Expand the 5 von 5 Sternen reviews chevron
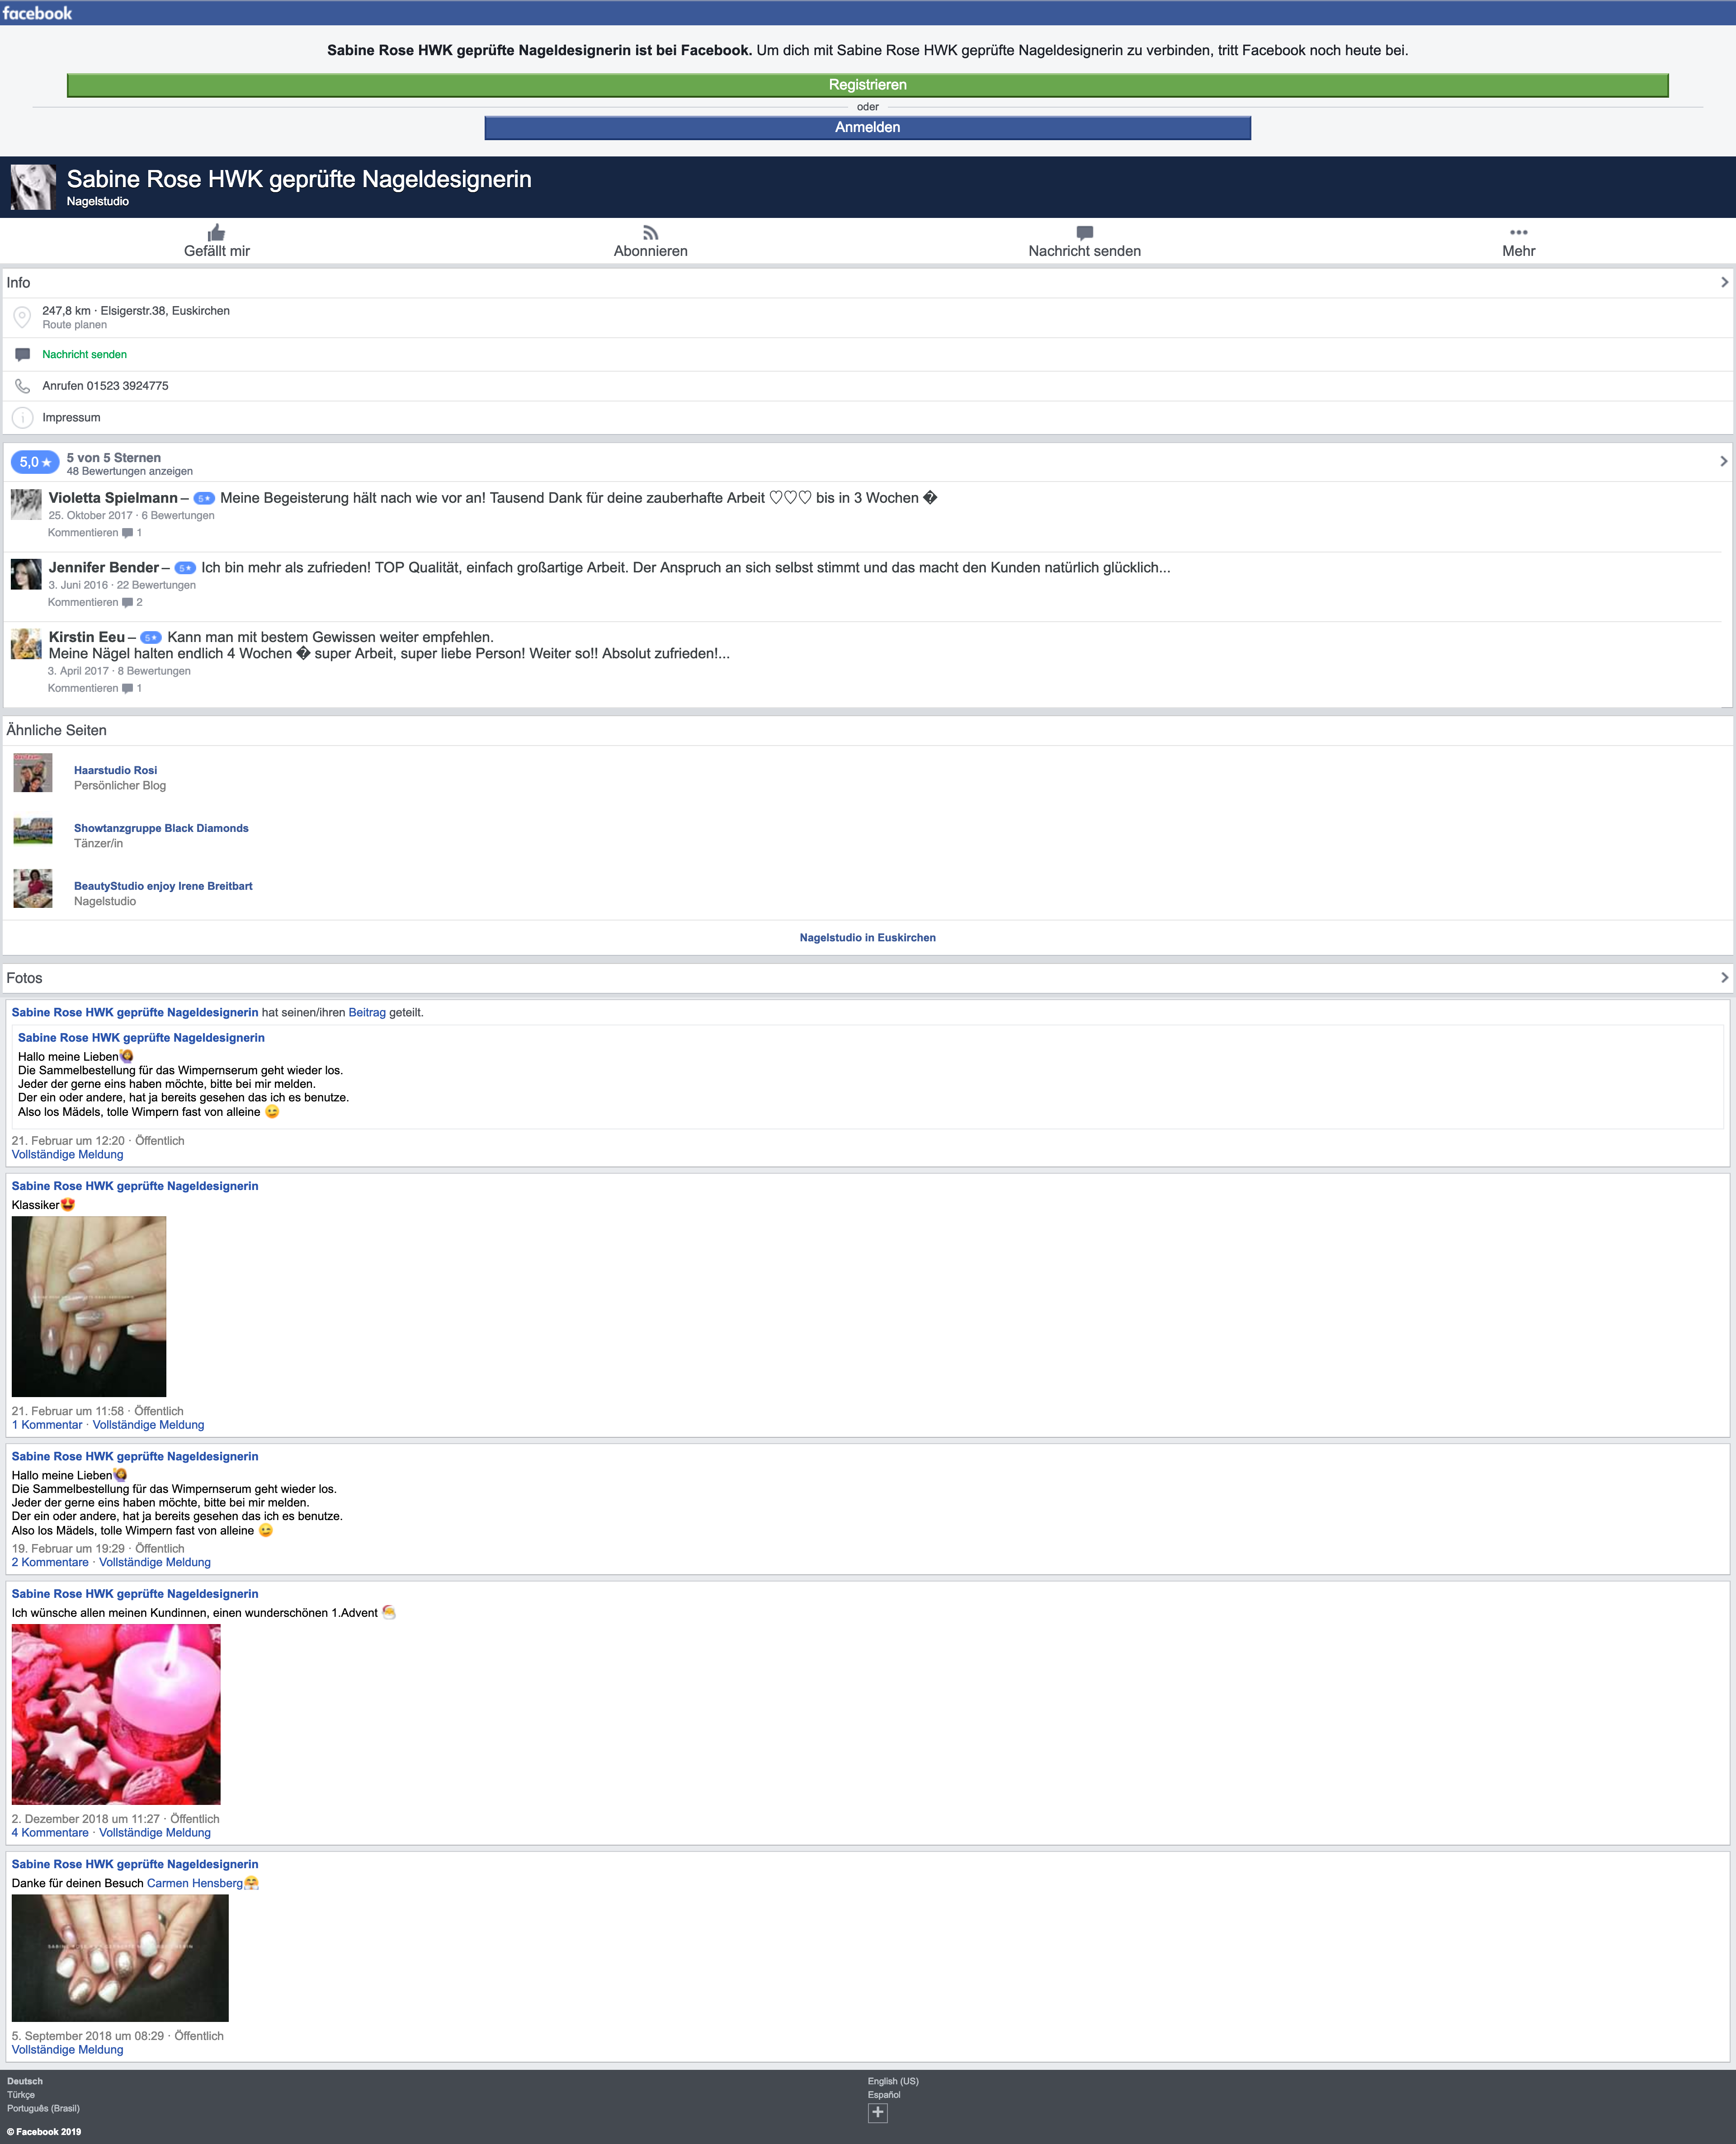 pos(1723,461)
